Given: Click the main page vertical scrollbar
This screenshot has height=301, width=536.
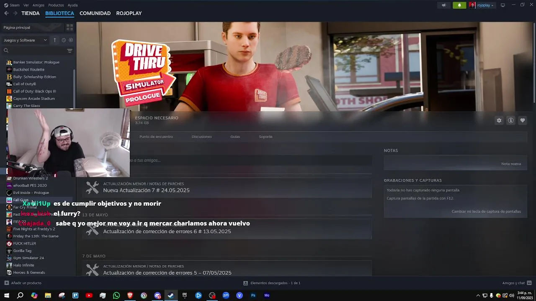Looking at the screenshot, I should point(534,63).
